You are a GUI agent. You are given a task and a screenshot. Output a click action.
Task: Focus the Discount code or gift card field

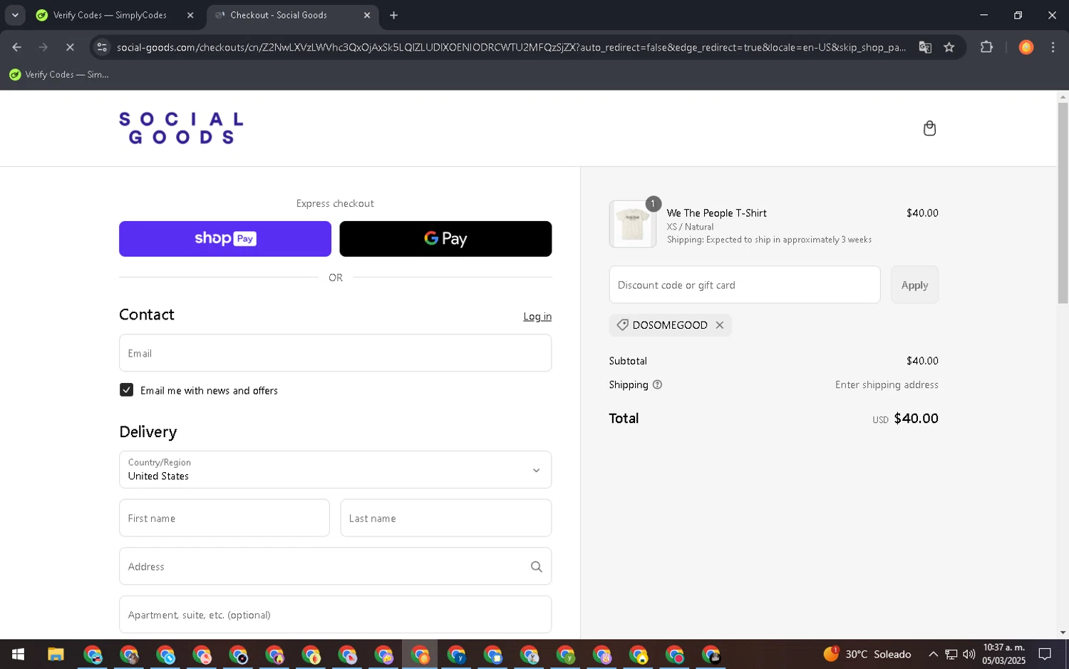click(x=745, y=285)
